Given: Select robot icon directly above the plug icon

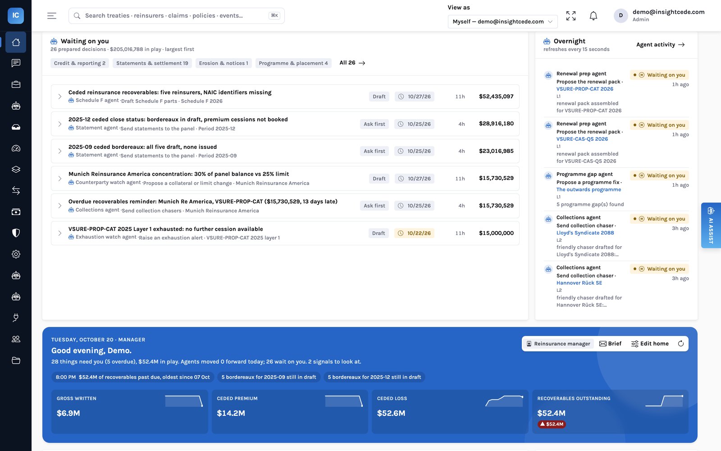Looking at the screenshot, I should pos(16,296).
